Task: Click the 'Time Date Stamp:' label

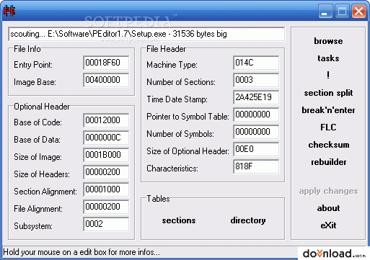Action: pyautogui.click(x=177, y=99)
